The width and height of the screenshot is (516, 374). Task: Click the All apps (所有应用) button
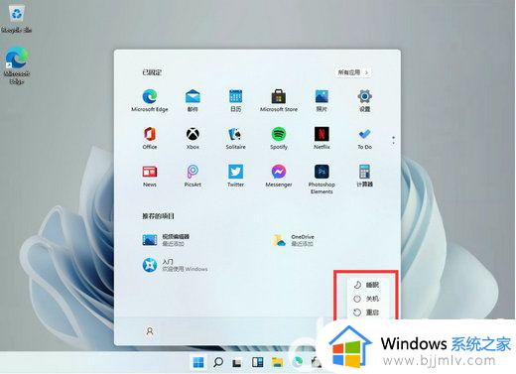coord(352,72)
